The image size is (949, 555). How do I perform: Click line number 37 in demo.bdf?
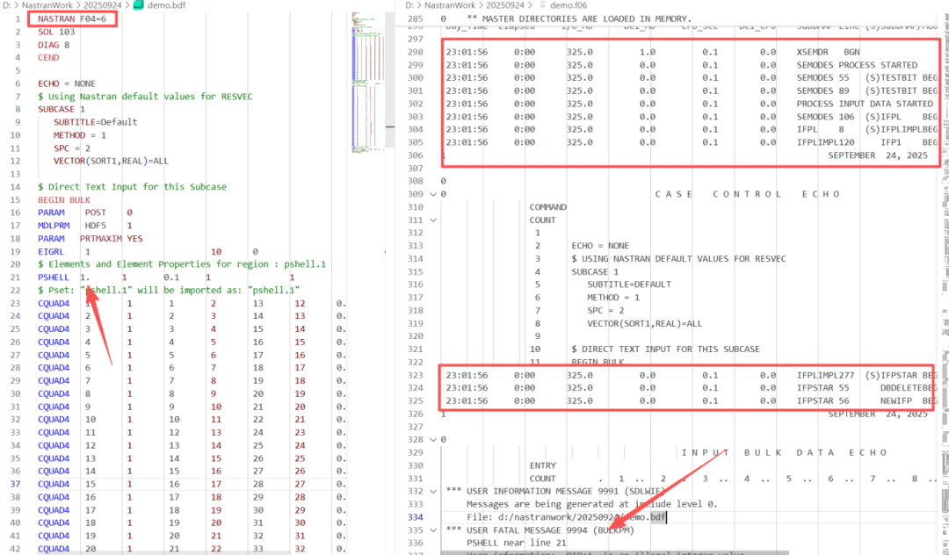[x=15, y=484]
